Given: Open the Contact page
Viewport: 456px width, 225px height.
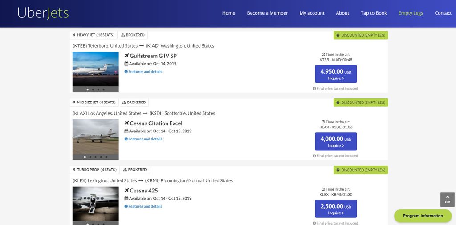Looking at the screenshot, I should pyautogui.click(x=443, y=13).
